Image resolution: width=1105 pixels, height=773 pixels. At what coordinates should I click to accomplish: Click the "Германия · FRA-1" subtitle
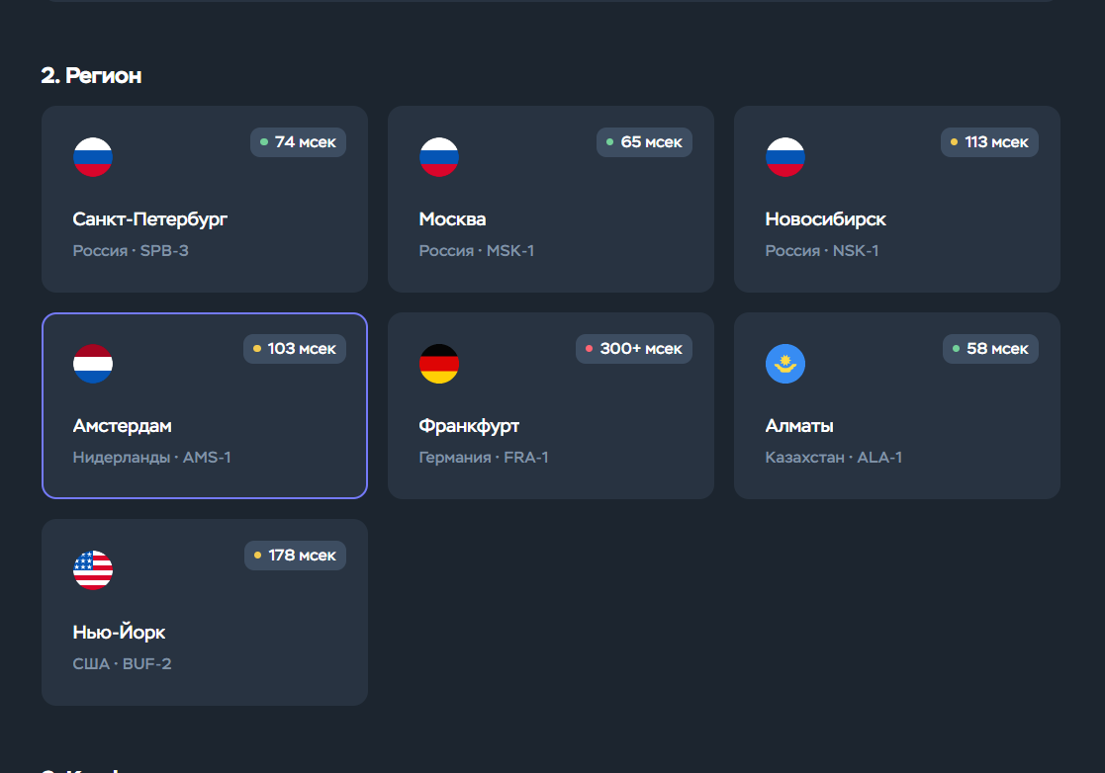(x=484, y=458)
